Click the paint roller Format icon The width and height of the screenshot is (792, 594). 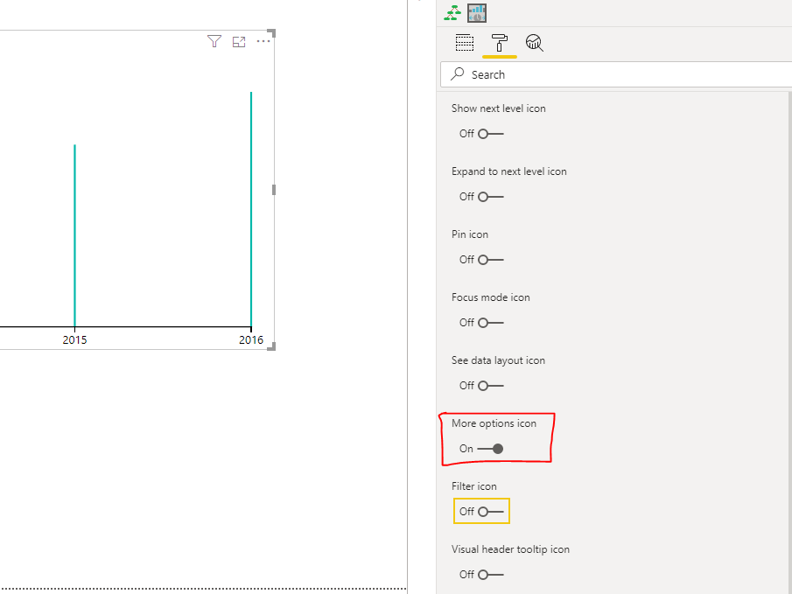pyautogui.click(x=500, y=42)
